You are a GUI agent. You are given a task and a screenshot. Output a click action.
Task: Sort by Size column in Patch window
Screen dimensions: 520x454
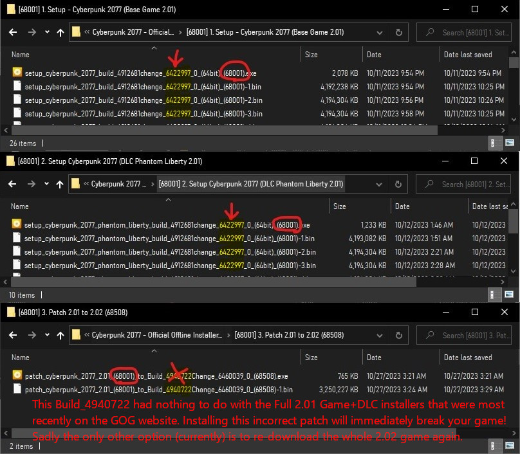(311, 358)
